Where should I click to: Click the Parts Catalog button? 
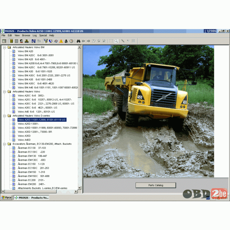click(x=156, y=185)
